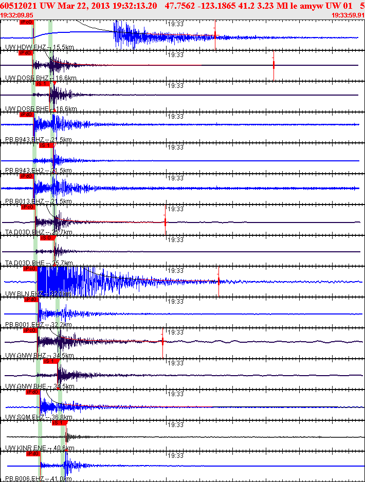Click the 19:33 time label on BLN EHZ row
Image resolution: width=365 pixels, height=482 pixels.
click(176, 270)
